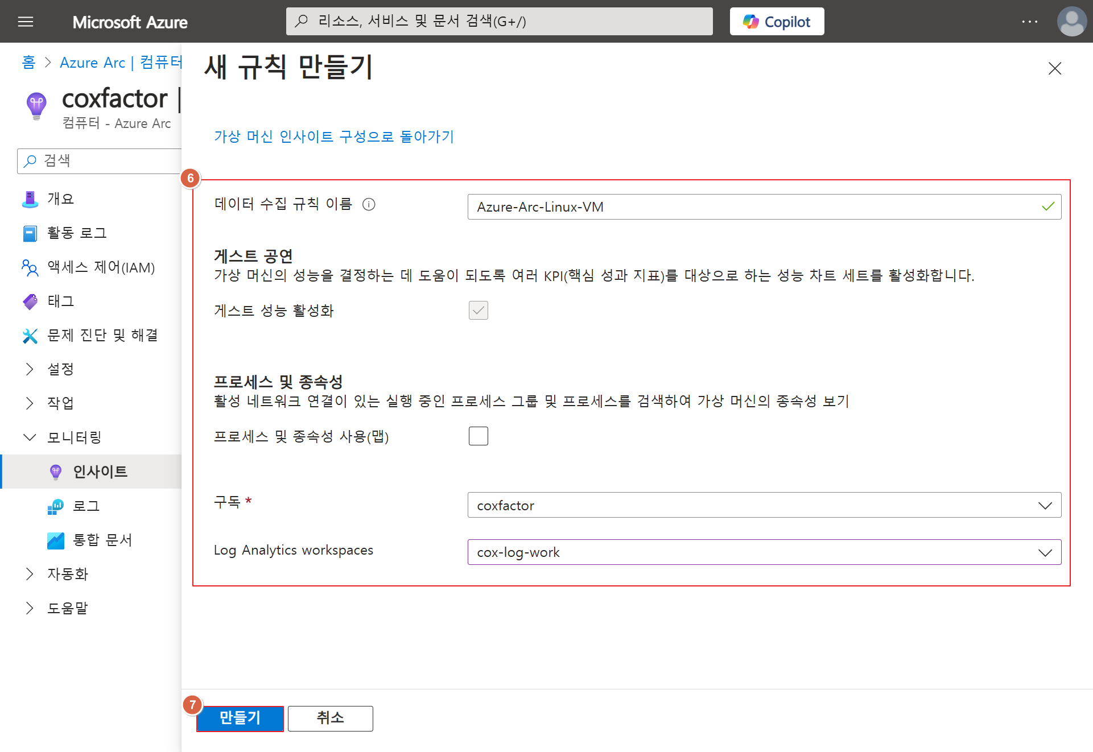This screenshot has height=752, width=1093.
Task: Open the 구독 subscription dropdown
Action: [x=764, y=505]
